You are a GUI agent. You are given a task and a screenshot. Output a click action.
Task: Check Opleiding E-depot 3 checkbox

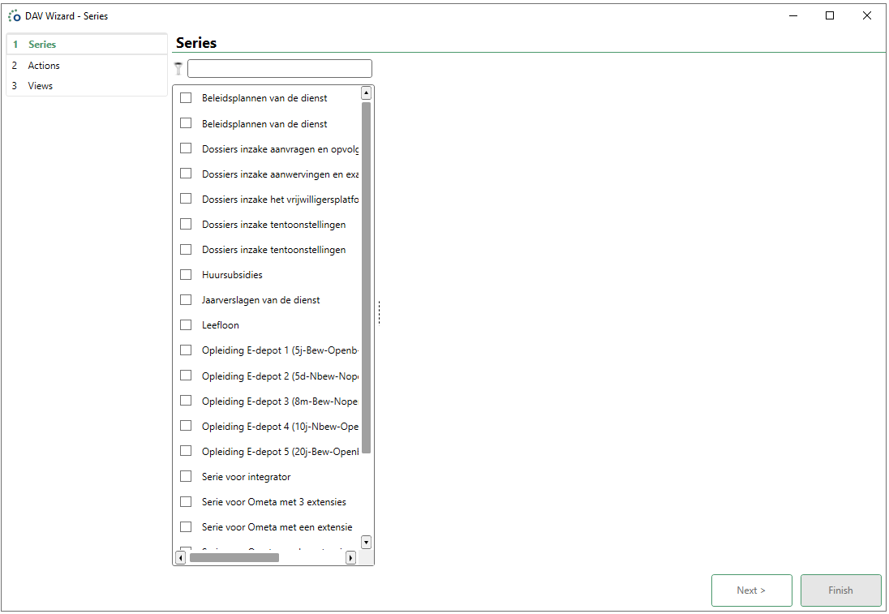186,401
